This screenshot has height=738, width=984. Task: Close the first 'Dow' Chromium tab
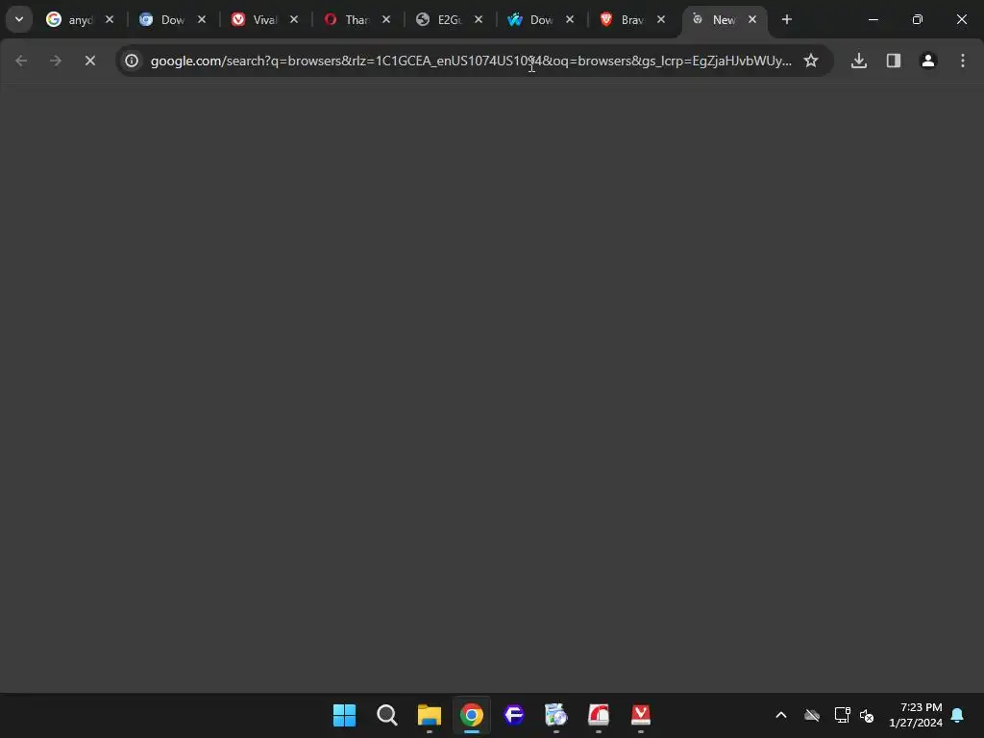tap(202, 19)
